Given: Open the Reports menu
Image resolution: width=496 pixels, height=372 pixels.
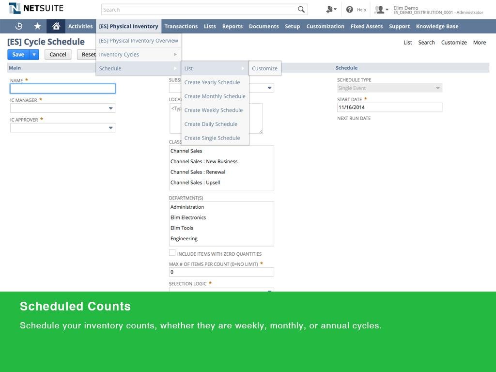Looking at the screenshot, I should click(x=232, y=26).
